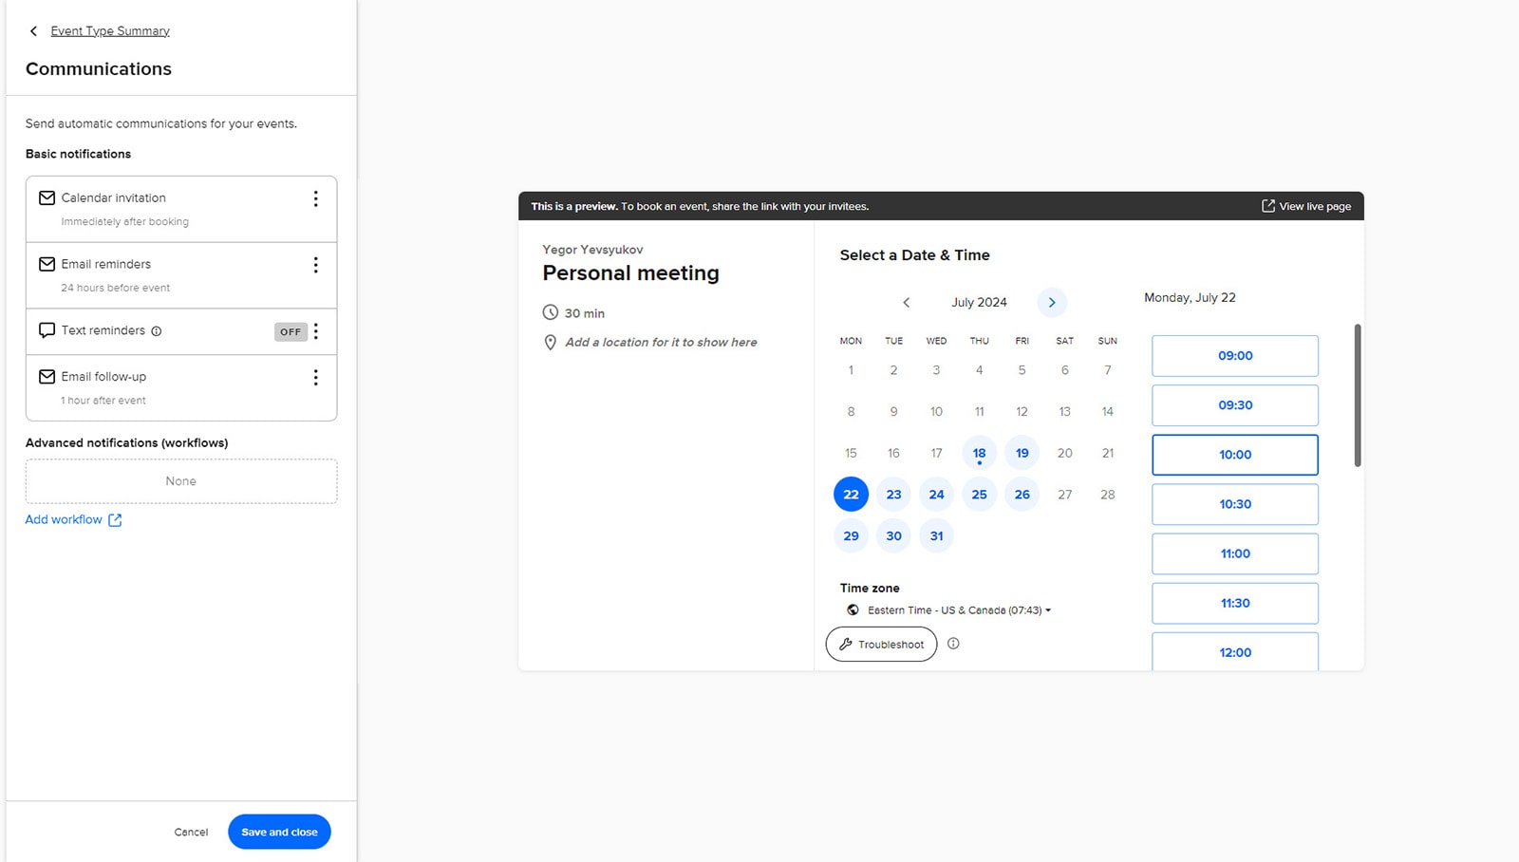Screen dimensions: 1519x862
Task: Click the Email follow-up envelope icon
Action: [47, 377]
